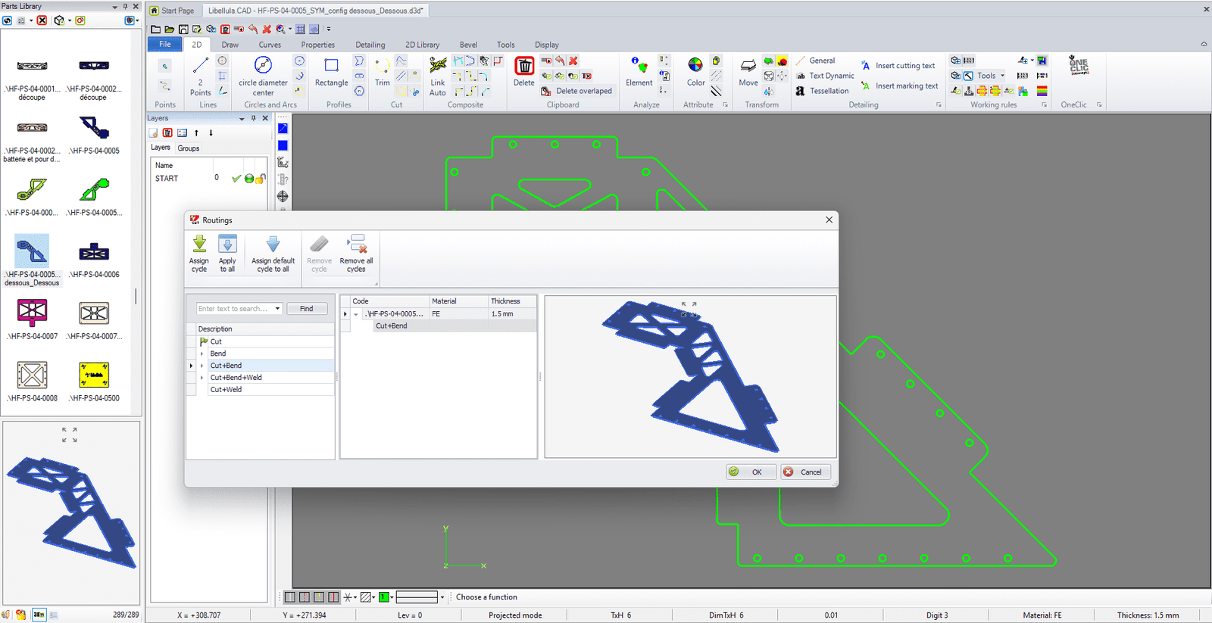
Task: Click the Assign cycle icon
Action: pyautogui.click(x=198, y=245)
